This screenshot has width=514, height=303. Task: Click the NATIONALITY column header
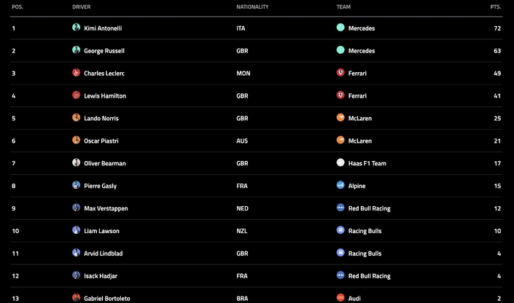(252, 7)
